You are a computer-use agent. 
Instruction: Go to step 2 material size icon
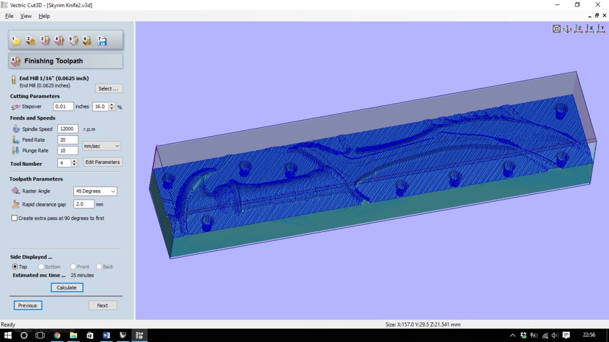coord(31,41)
